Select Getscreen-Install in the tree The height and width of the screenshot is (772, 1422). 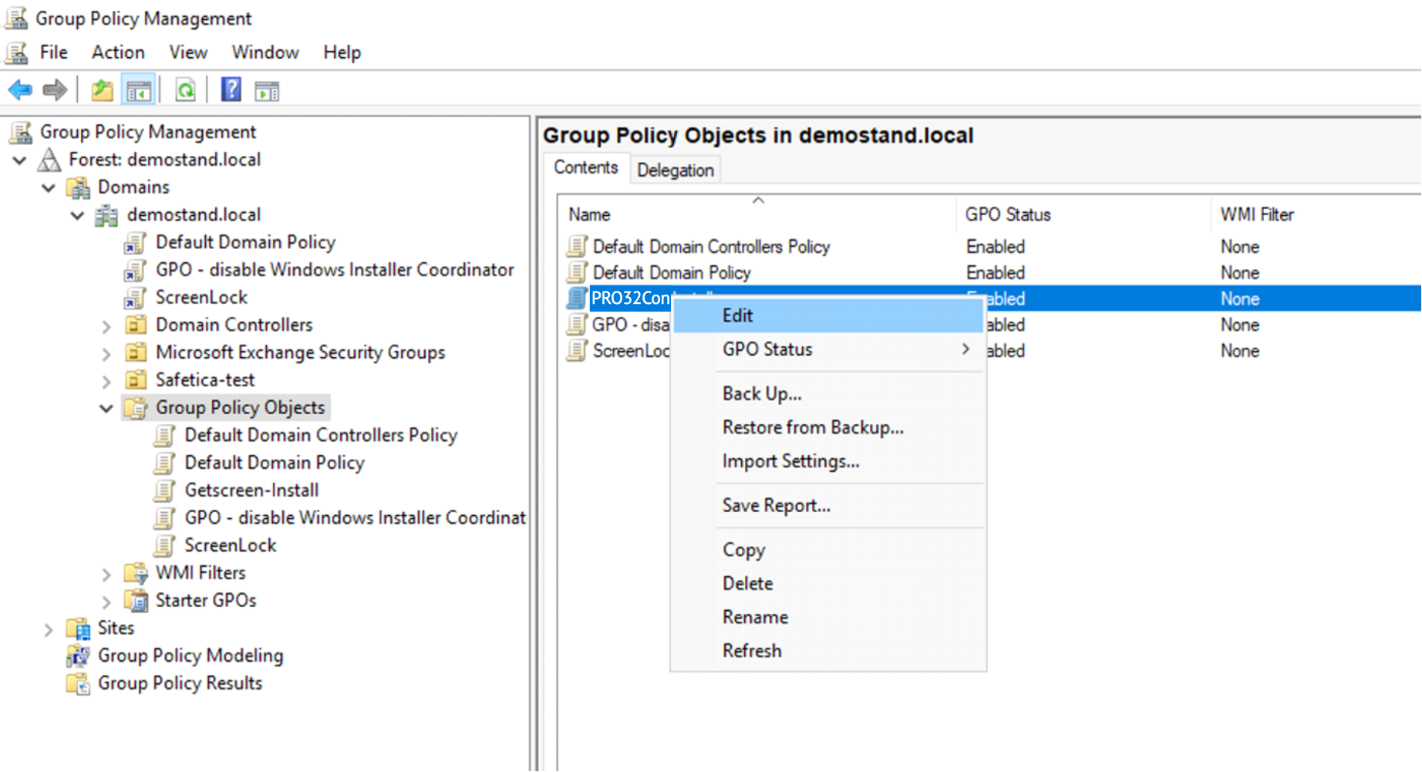[251, 490]
